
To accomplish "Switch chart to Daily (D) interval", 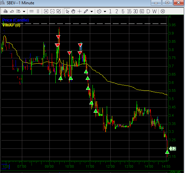I will pyautogui.click(x=148, y=12).
